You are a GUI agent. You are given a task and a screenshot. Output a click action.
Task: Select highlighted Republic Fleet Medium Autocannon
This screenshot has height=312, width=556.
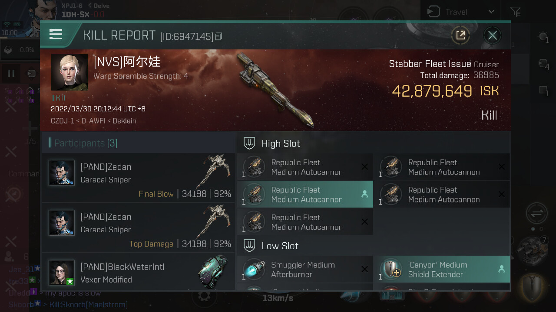[x=305, y=195]
